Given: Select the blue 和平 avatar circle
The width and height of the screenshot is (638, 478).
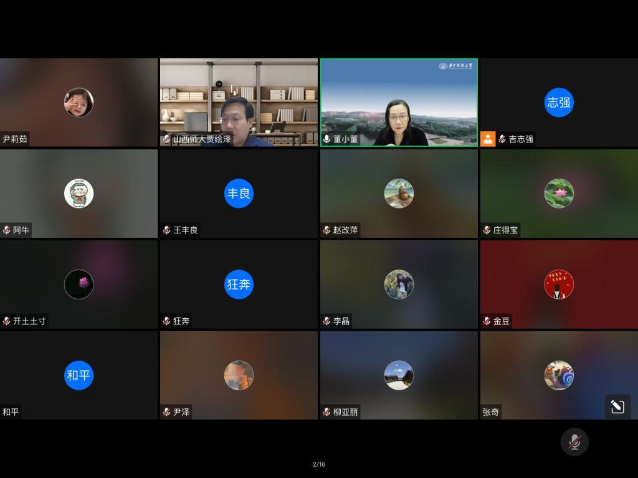Looking at the screenshot, I should tap(79, 375).
